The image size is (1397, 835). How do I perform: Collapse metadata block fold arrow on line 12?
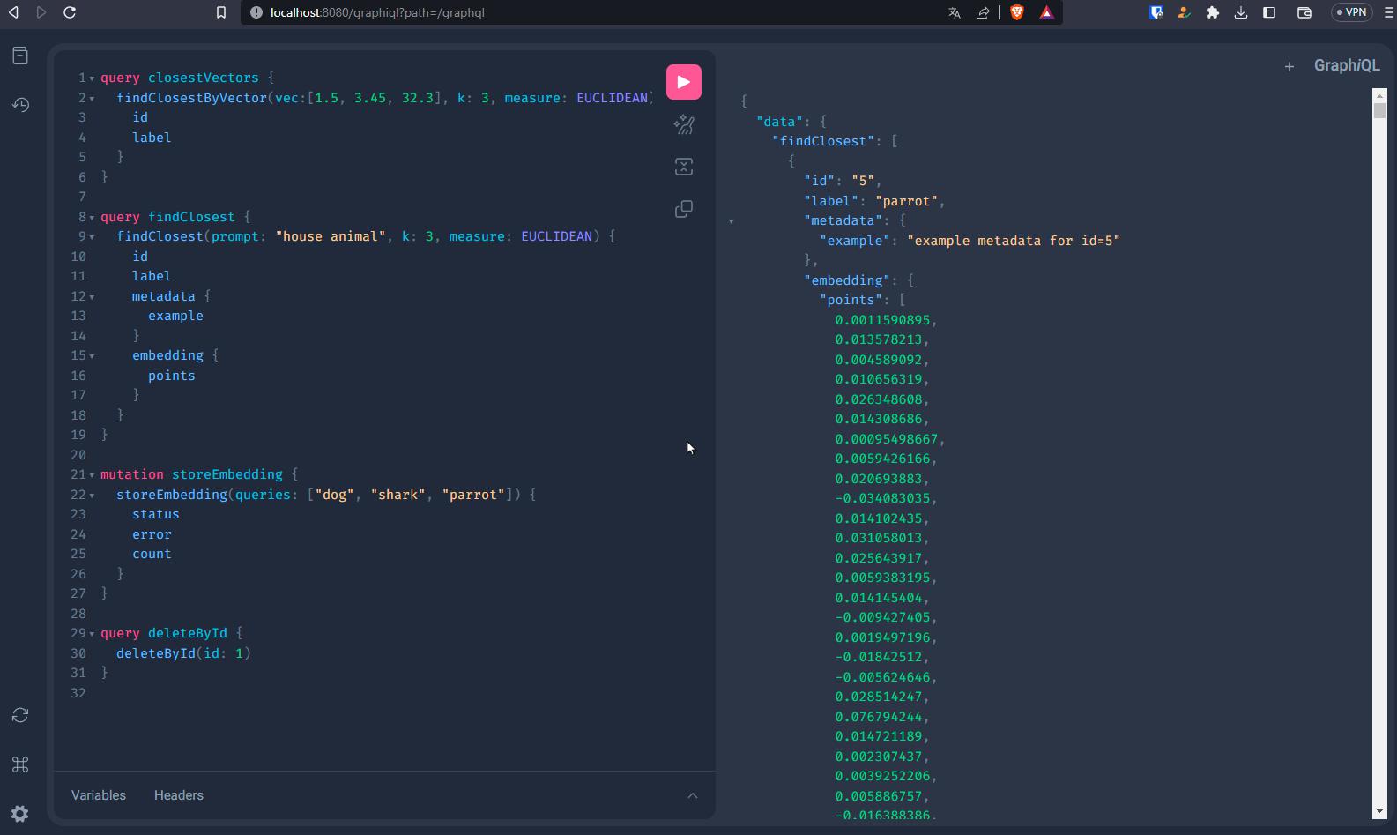coord(92,297)
